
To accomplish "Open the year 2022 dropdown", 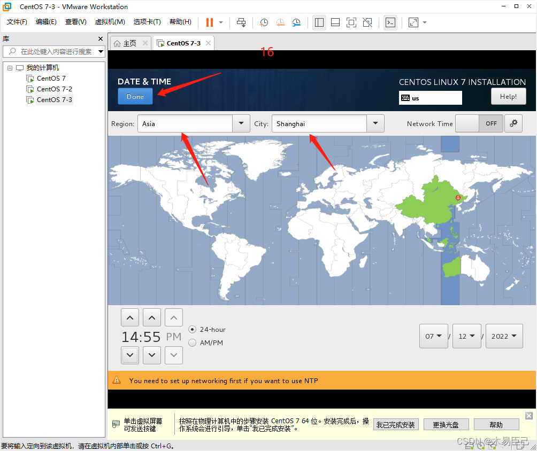I will (x=504, y=336).
